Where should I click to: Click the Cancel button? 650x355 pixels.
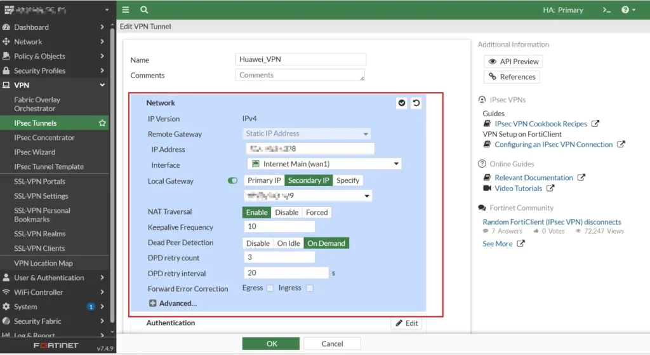click(x=332, y=344)
